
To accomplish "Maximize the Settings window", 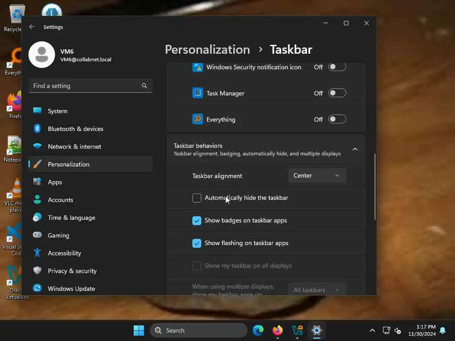I will tap(346, 23).
